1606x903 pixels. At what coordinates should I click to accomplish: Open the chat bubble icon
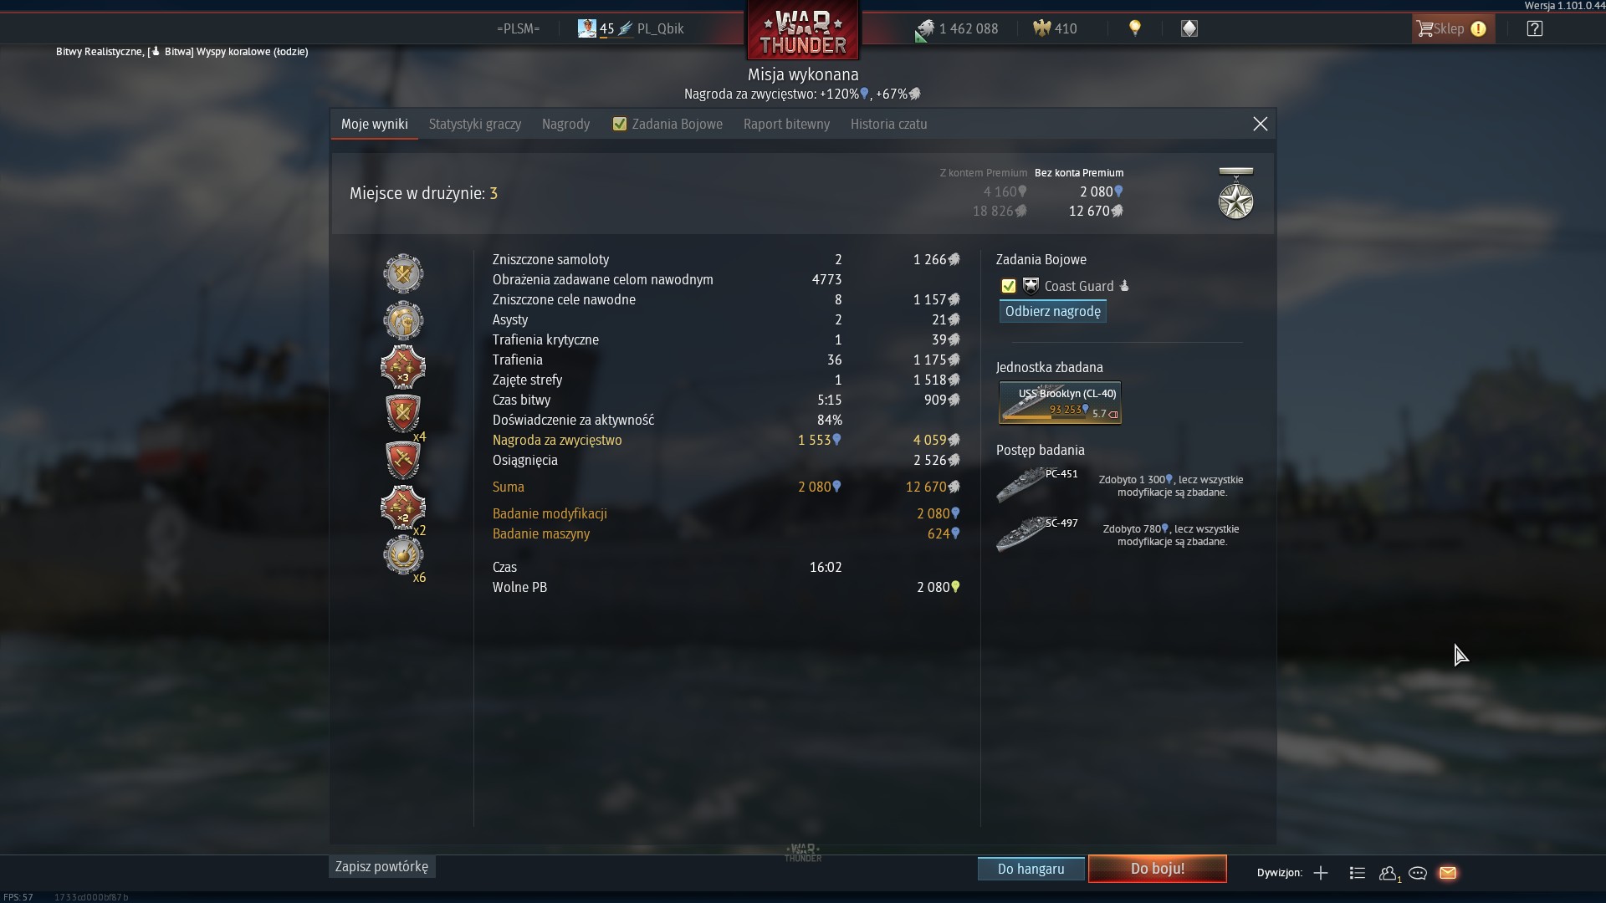tap(1418, 873)
